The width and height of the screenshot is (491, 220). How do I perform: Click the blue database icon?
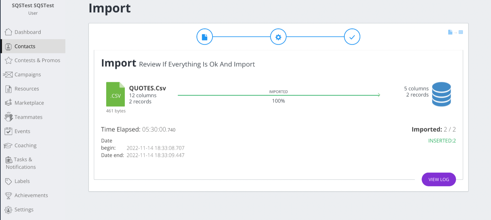(x=441, y=94)
